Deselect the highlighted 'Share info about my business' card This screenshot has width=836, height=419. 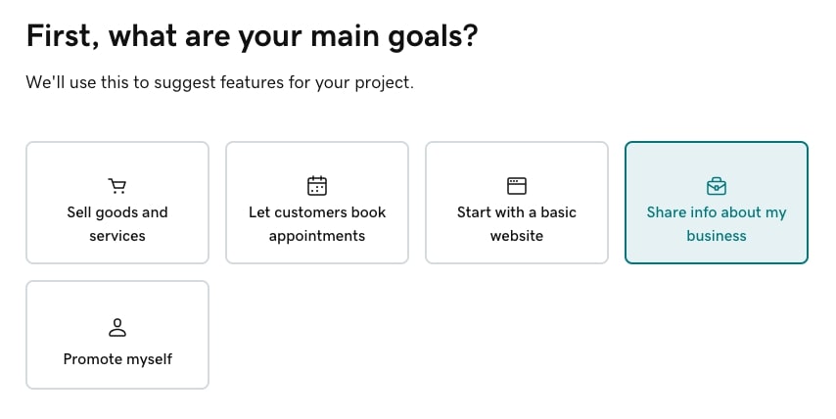(717, 203)
